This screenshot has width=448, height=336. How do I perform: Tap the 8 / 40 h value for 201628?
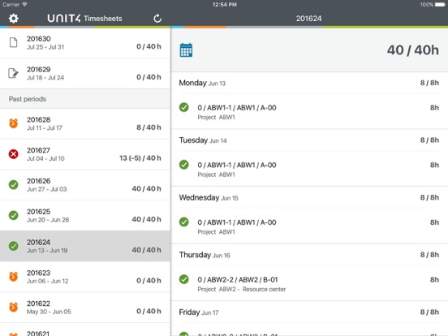pyautogui.click(x=149, y=127)
